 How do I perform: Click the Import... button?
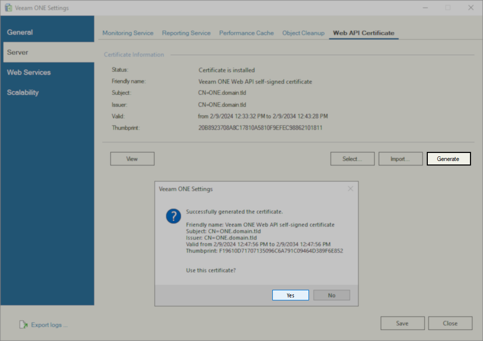[x=400, y=158]
